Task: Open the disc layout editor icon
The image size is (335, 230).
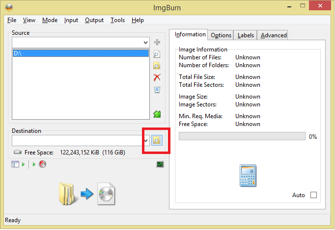Action: point(15,164)
